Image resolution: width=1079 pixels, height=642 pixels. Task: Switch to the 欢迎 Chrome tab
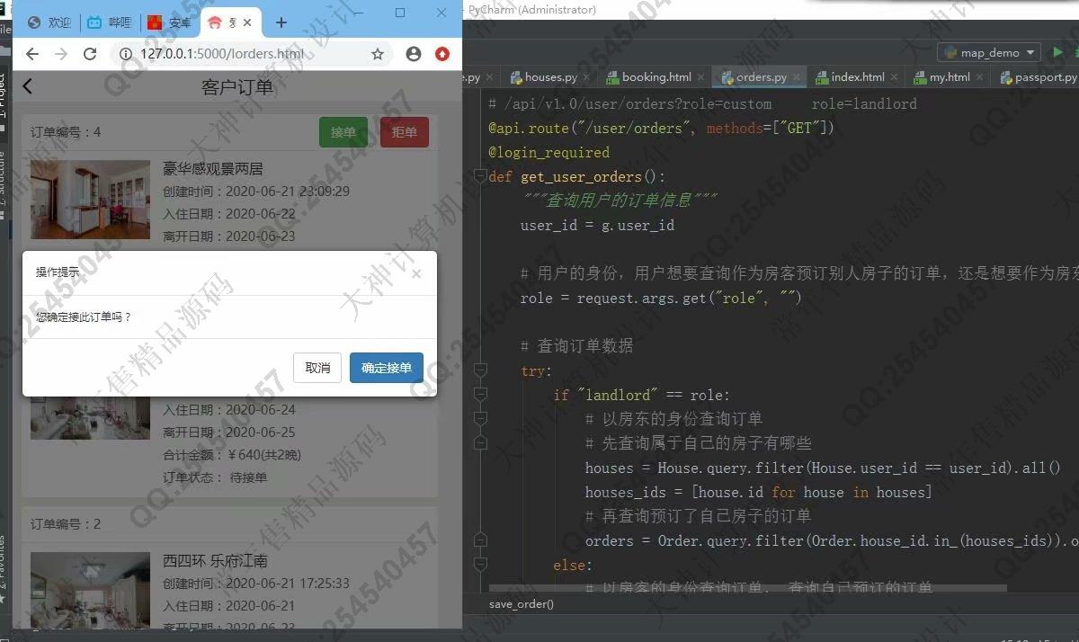tap(49, 22)
